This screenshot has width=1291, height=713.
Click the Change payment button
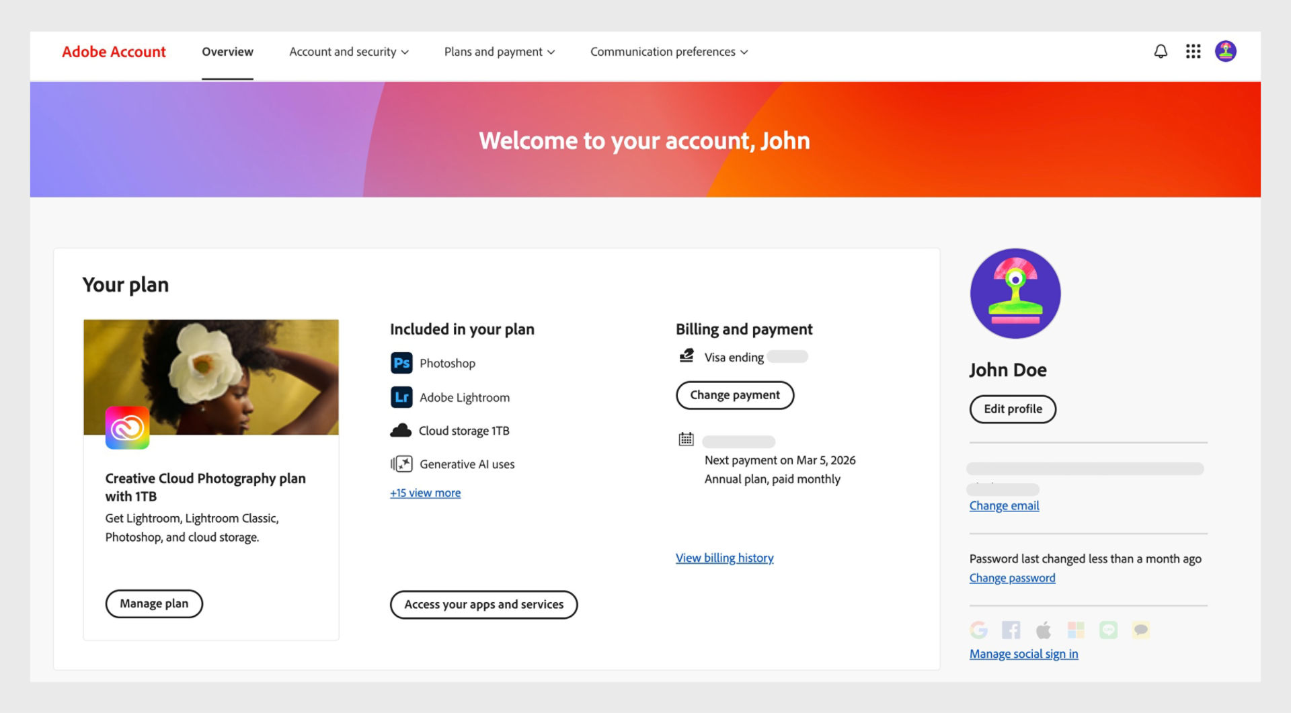(x=735, y=395)
